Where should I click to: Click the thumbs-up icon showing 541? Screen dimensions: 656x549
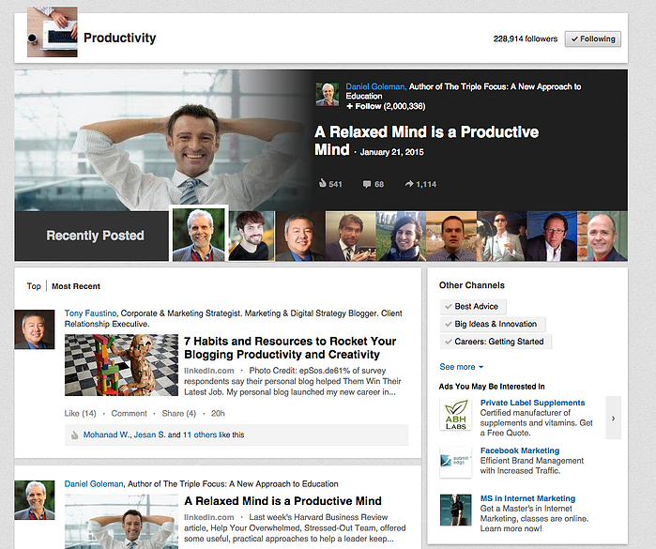(x=322, y=183)
